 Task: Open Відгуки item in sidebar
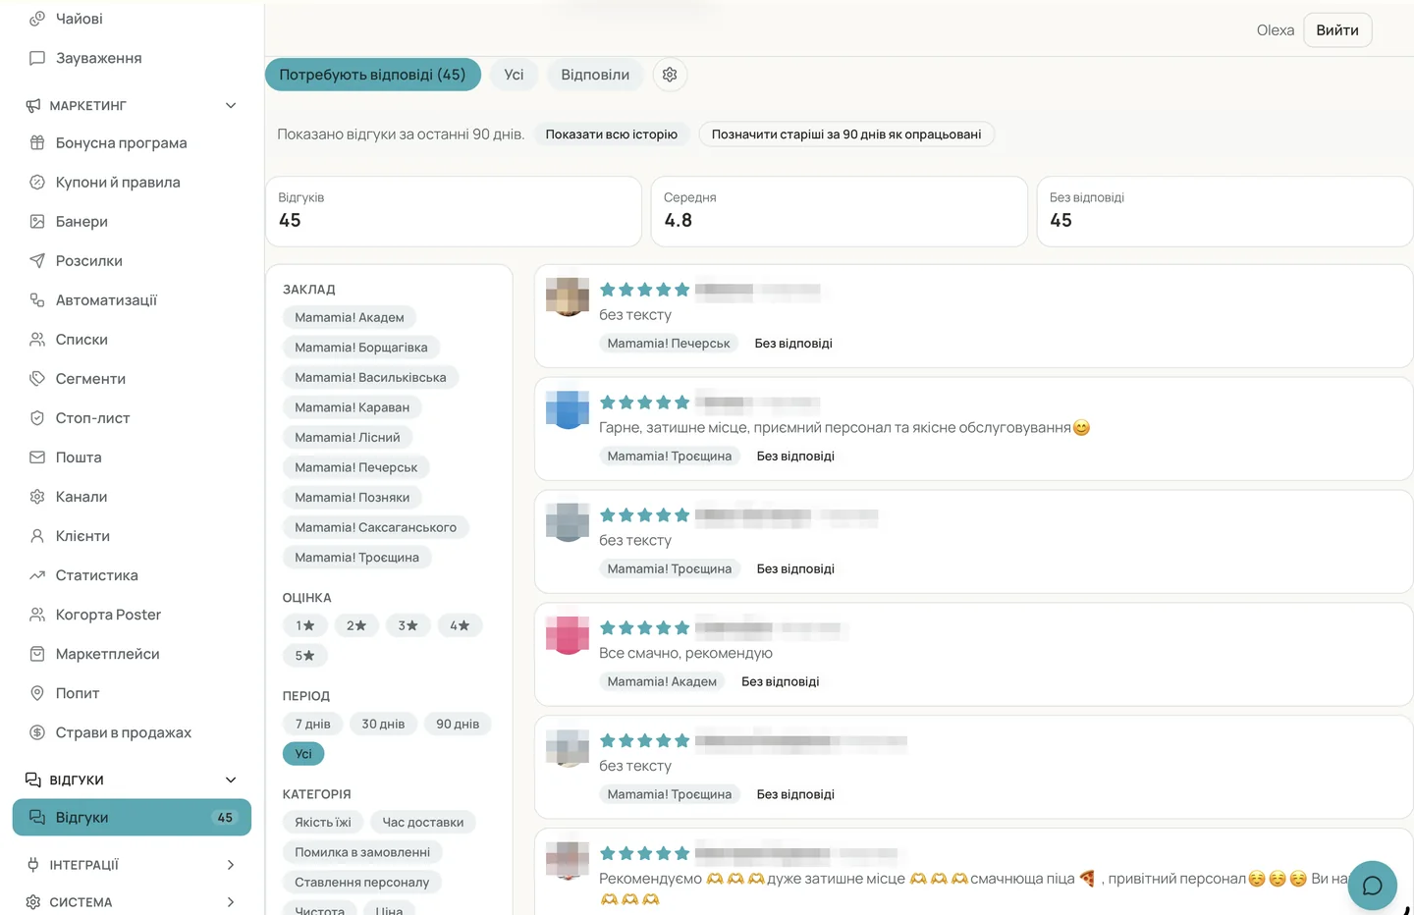132,817
